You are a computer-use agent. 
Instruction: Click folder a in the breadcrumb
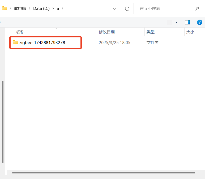click(x=58, y=8)
